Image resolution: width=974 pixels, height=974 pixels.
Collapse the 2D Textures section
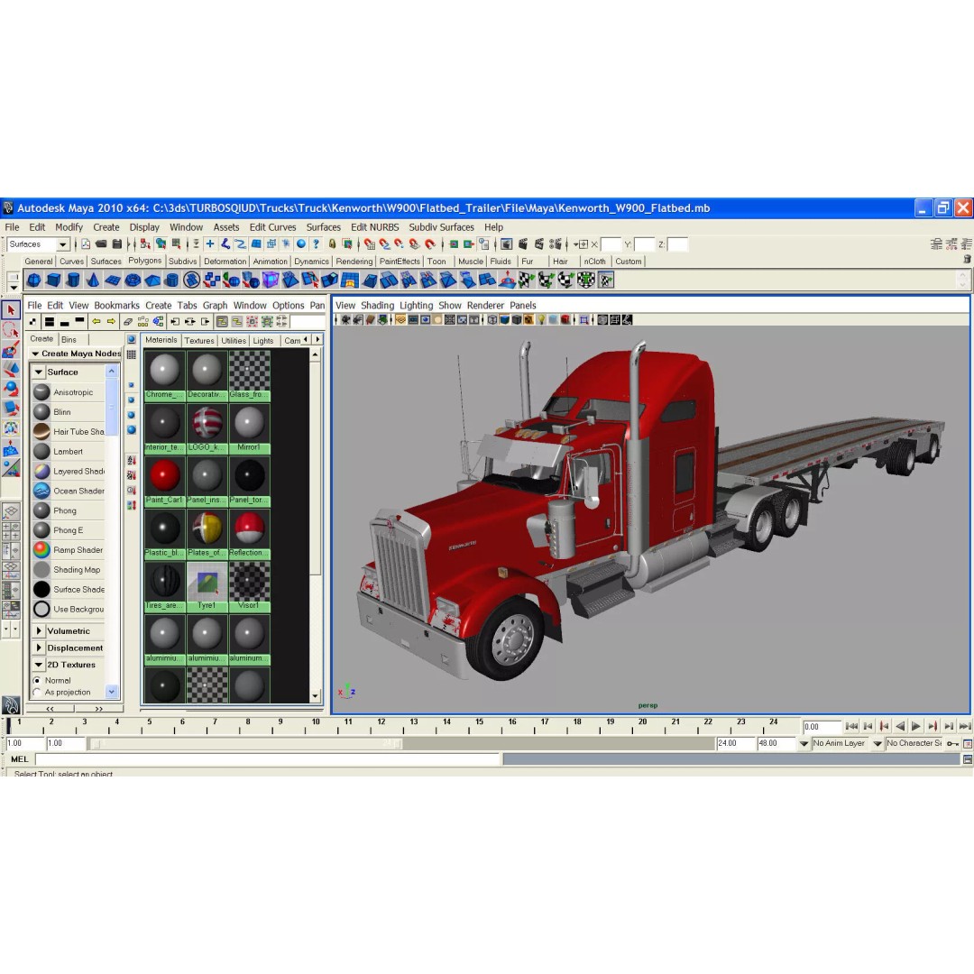(x=39, y=665)
